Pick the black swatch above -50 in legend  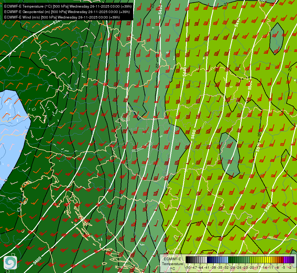187,260
